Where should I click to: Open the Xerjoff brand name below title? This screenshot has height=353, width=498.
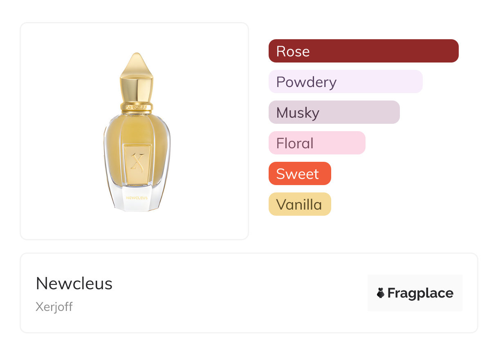54,307
